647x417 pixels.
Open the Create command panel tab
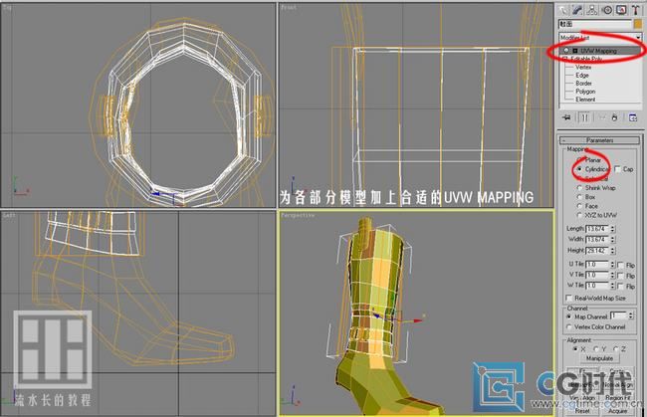(x=564, y=10)
